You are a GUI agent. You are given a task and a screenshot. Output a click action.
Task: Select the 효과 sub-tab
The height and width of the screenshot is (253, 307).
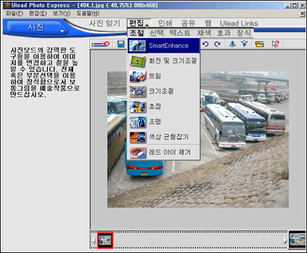(224, 33)
